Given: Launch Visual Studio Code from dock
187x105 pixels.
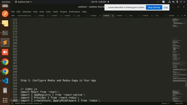Looking at the screenshot, I should 5,81.
